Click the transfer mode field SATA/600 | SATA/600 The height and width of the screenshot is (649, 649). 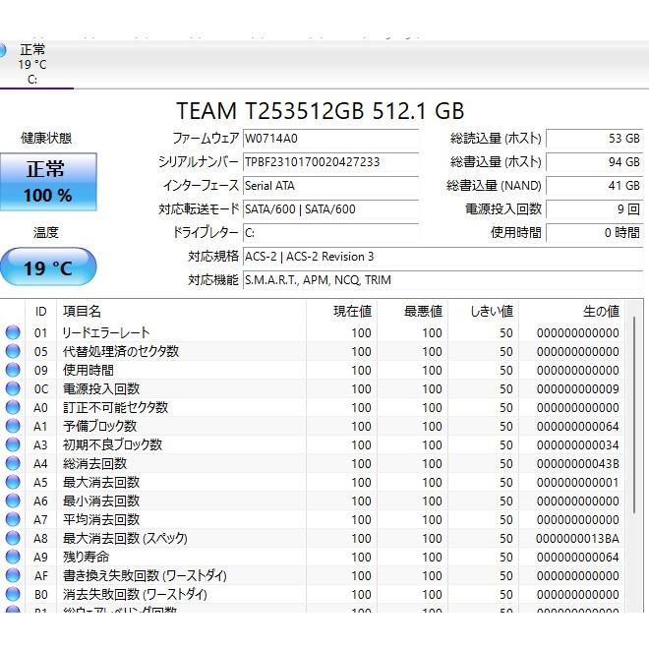(x=330, y=209)
